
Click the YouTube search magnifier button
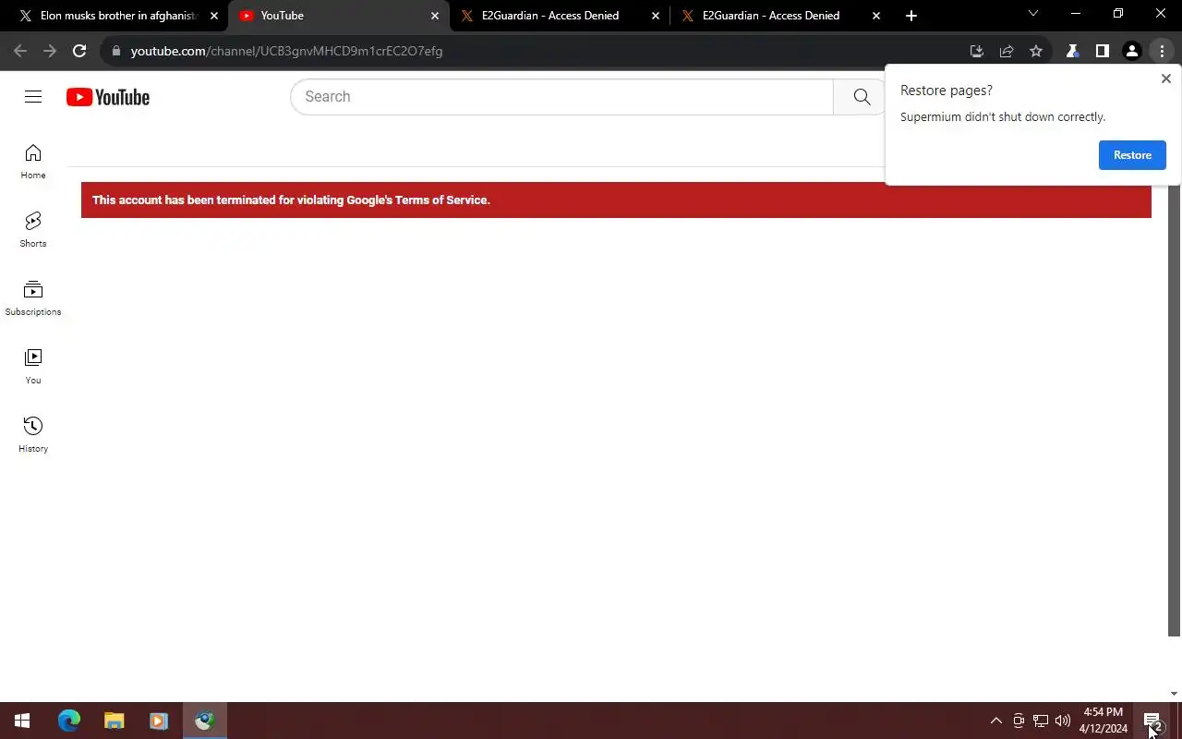(x=862, y=97)
